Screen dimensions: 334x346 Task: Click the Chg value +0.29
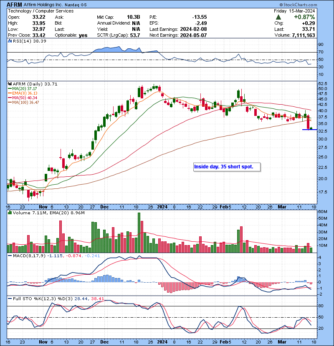[x=309, y=23]
